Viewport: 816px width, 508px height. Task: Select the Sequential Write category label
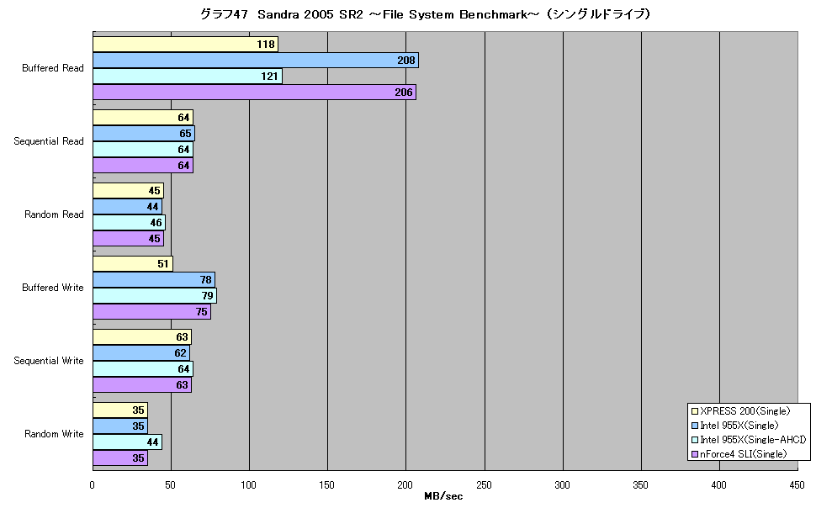49,361
